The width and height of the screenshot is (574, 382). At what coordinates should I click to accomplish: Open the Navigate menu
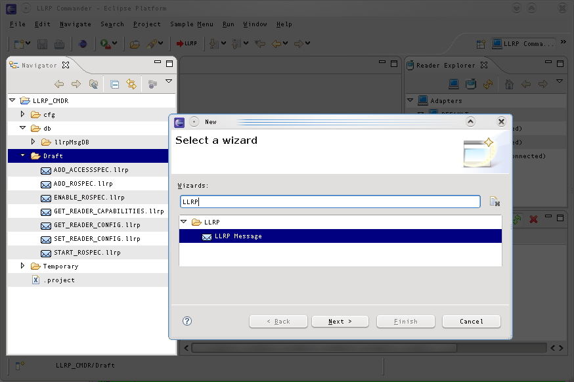[76, 24]
